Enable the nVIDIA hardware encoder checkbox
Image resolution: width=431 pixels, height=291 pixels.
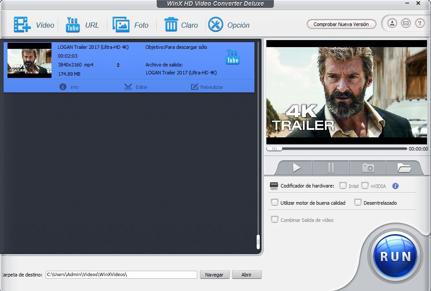pos(365,186)
